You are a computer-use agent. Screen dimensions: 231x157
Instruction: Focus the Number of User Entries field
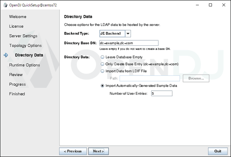coord(162,94)
